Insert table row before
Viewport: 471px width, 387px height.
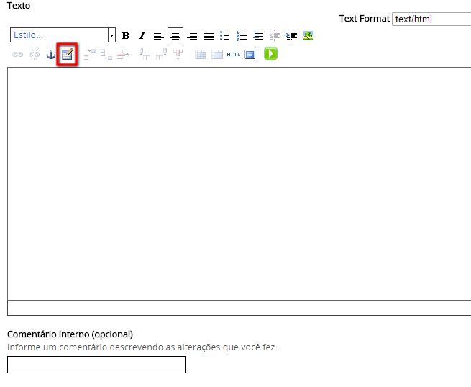pyautogui.click(x=89, y=55)
